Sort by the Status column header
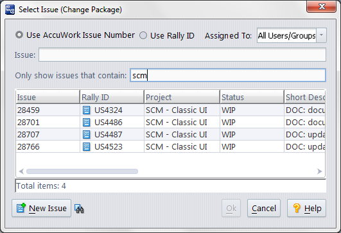This screenshot has height=233, width=341. pos(252,97)
